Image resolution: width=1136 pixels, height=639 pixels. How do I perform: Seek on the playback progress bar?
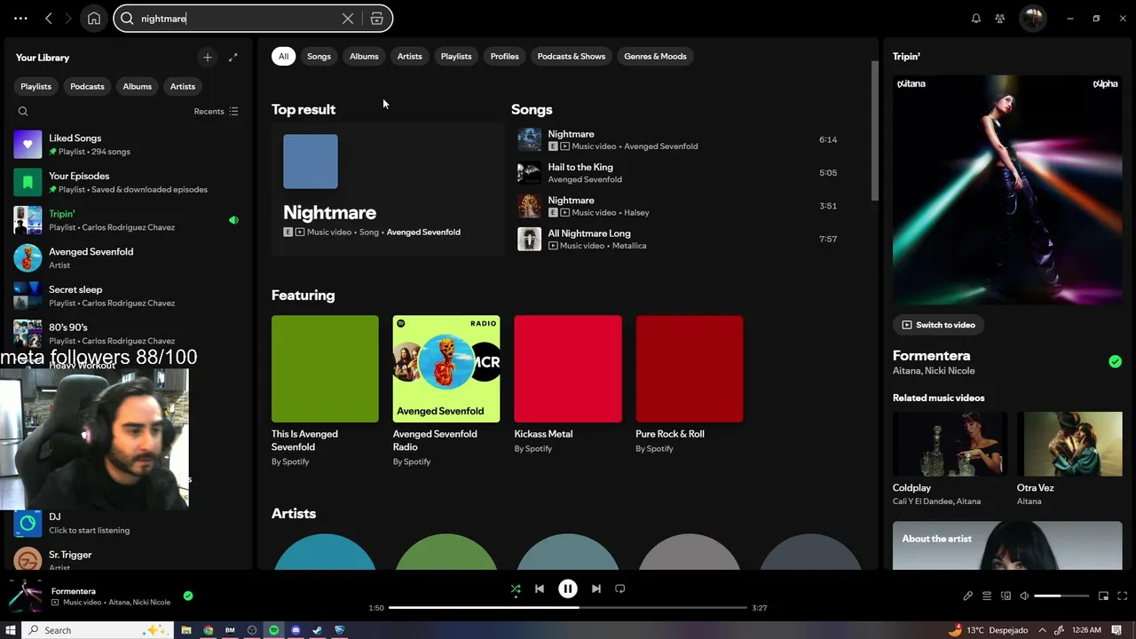[x=568, y=608]
